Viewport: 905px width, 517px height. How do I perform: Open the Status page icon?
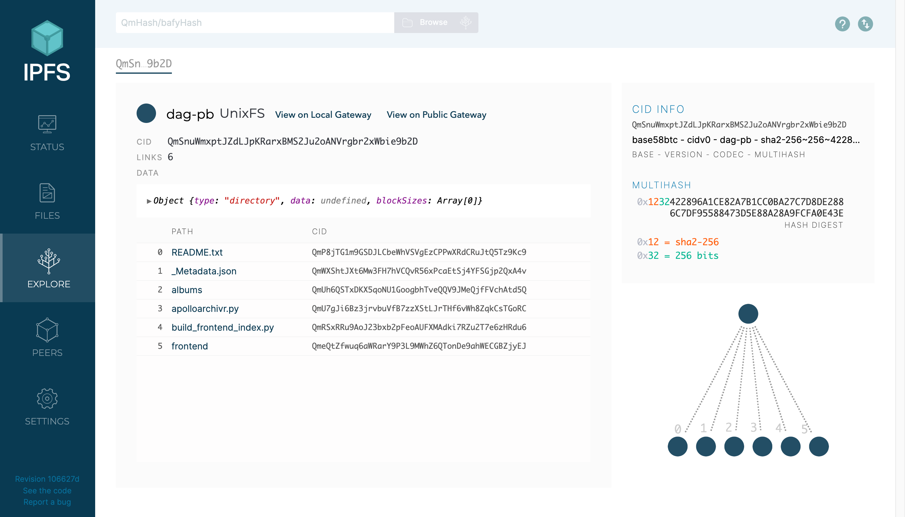[x=47, y=124]
